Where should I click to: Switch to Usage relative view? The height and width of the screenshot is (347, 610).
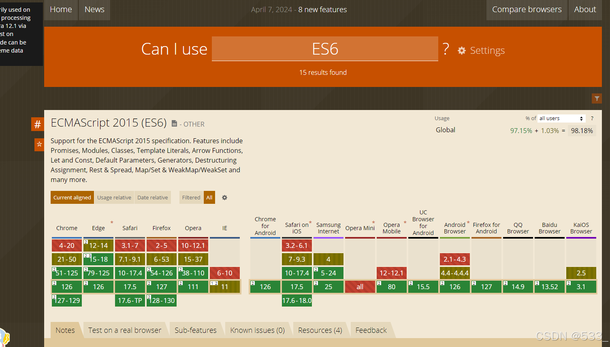[114, 198]
